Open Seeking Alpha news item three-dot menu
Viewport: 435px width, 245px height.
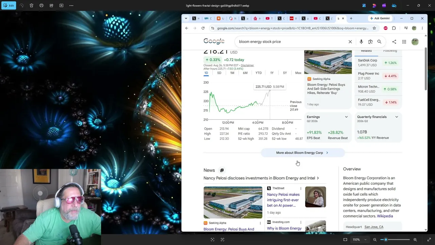(260, 223)
